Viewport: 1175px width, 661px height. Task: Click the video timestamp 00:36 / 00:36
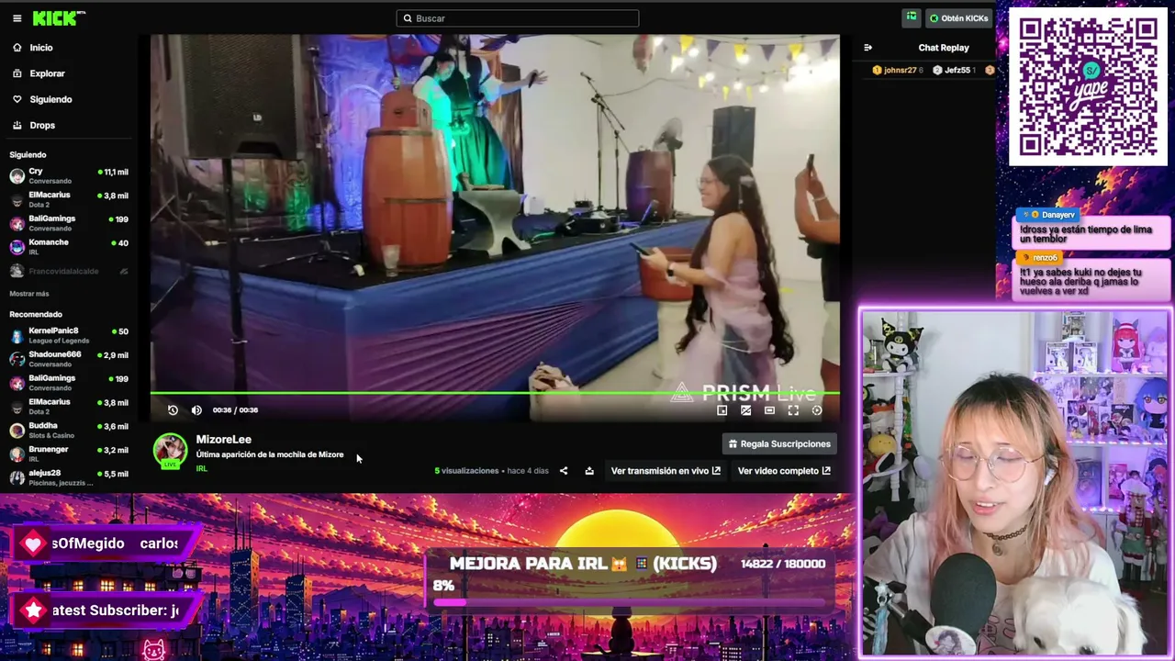(x=235, y=410)
